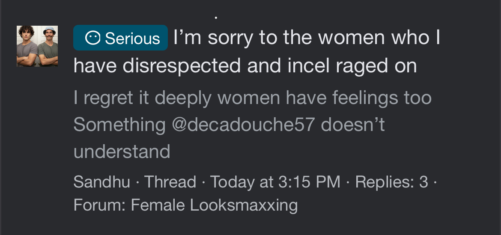
Task: Click the "Forum:" label text
Action: pyautogui.click(x=99, y=205)
